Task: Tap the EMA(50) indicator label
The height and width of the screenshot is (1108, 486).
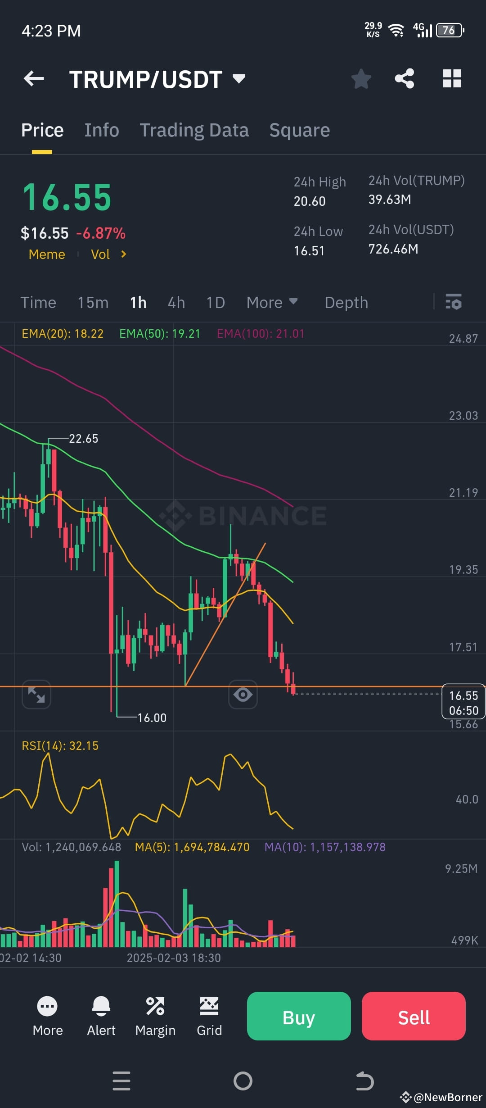Action: pyautogui.click(x=160, y=334)
